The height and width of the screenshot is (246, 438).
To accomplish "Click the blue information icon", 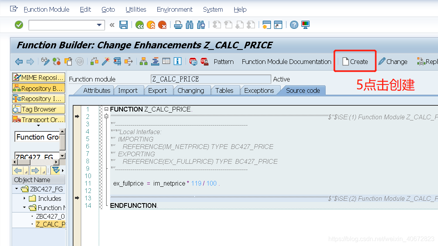I will pyautogui.click(x=178, y=61).
